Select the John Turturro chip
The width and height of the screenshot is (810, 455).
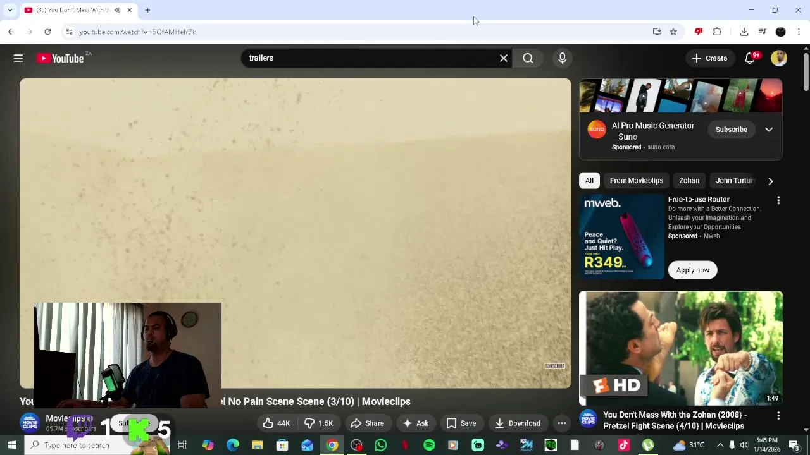click(734, 181)
